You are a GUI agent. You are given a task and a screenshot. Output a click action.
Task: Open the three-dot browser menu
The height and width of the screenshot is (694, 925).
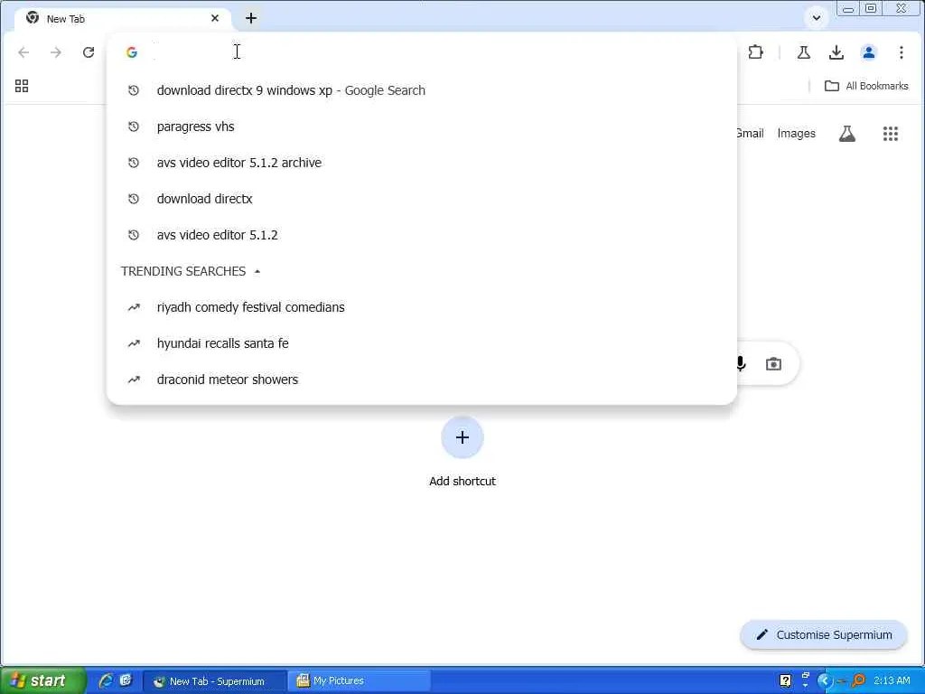click(x=902, y=52)
